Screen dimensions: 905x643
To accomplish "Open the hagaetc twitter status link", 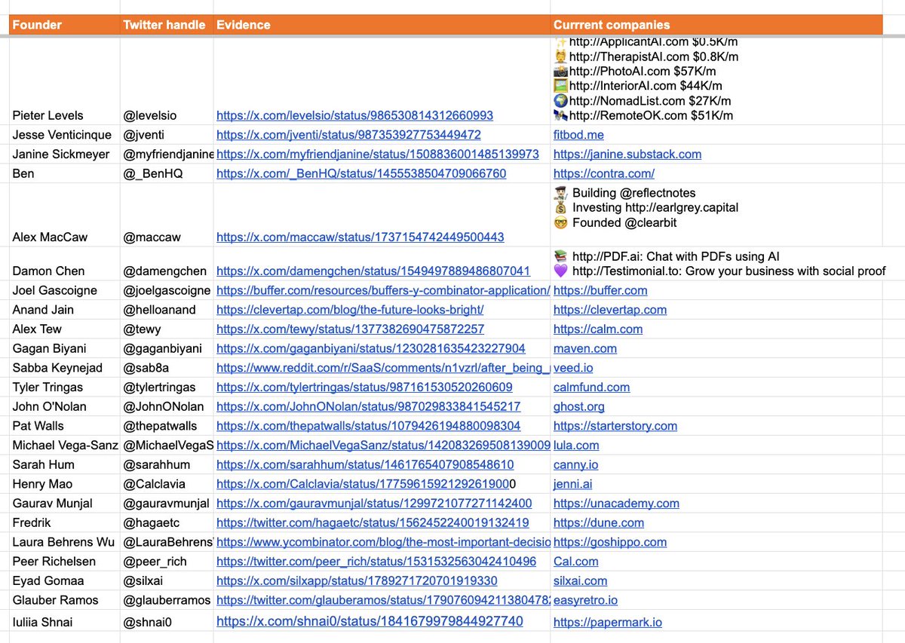I will 373,522.
